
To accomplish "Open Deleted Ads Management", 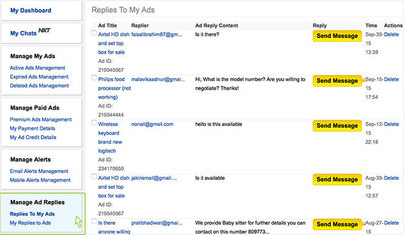I will click(39, 85).
